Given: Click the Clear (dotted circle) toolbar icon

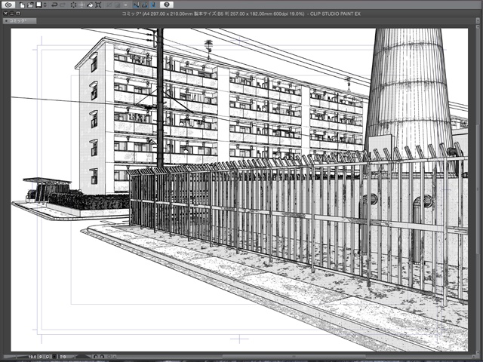Looking at the screenshot, I should pyautogui.click(x=73, y=5).
